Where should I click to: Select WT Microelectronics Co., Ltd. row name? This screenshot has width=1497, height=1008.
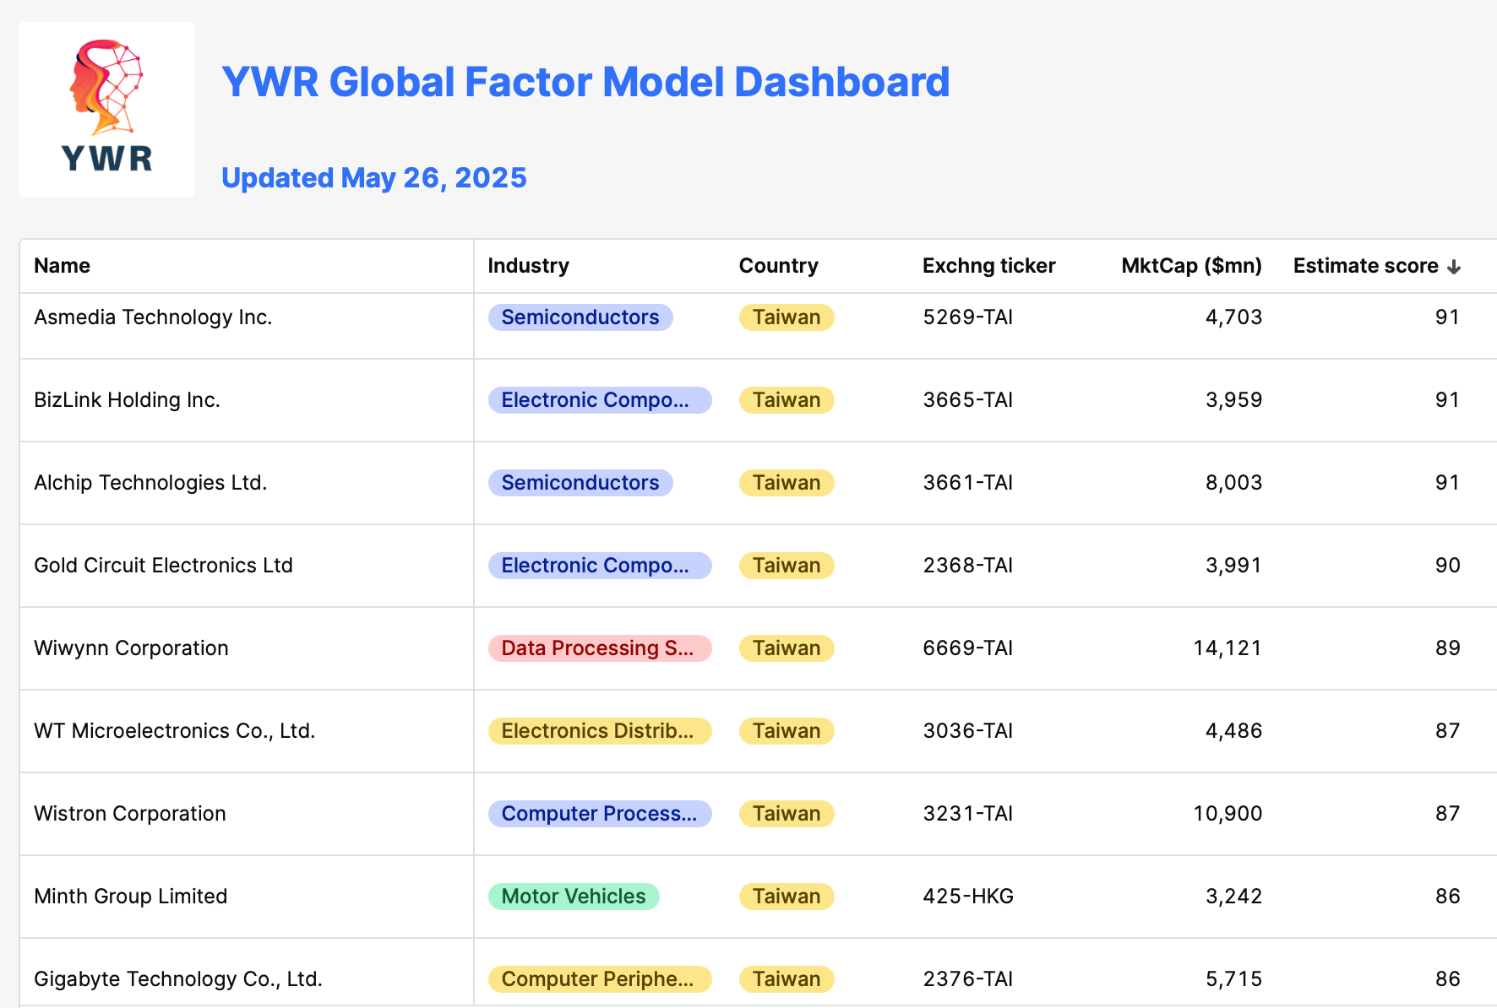click(x=174, y=731)
